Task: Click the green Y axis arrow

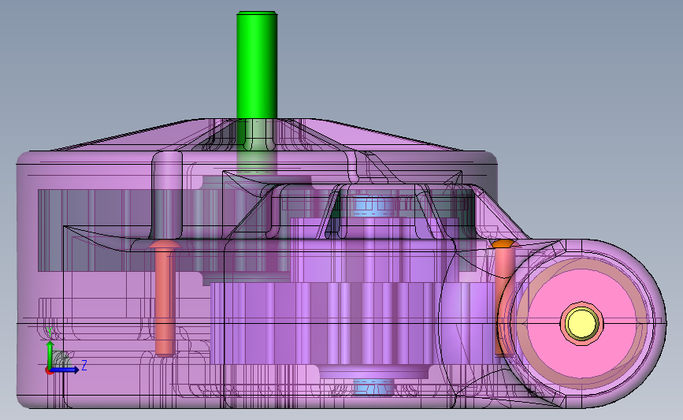Action: pos(50,355)
